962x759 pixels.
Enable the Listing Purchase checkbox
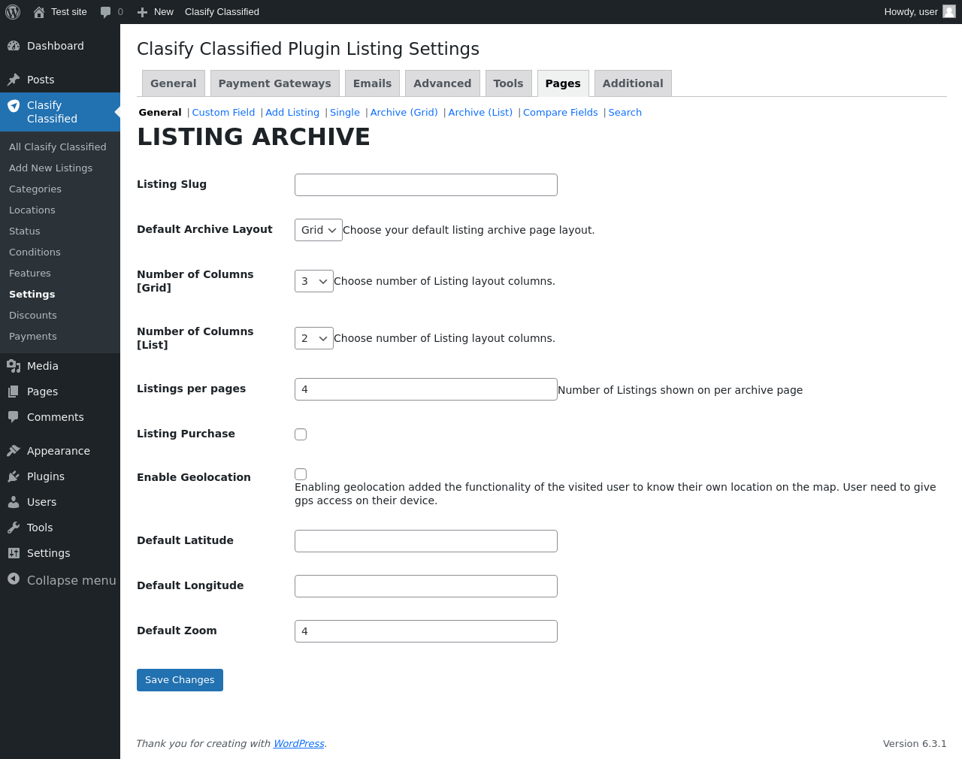tap(301, 434)
